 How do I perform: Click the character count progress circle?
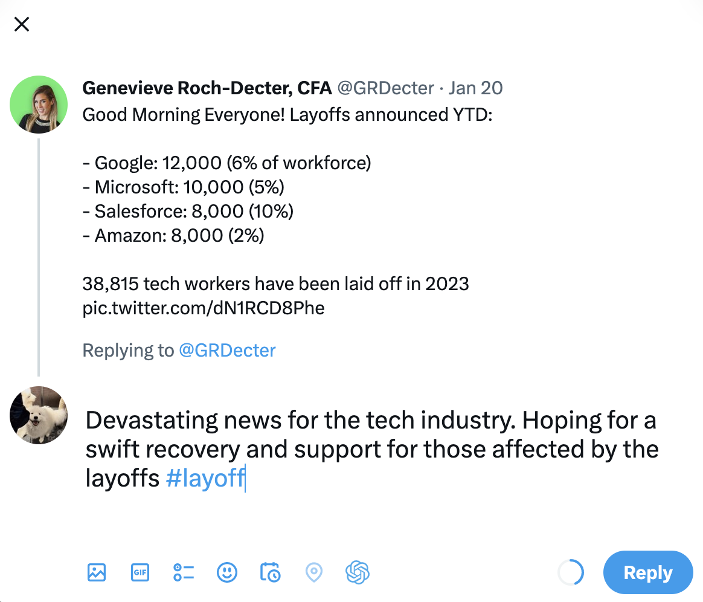(x=570, y=572)
